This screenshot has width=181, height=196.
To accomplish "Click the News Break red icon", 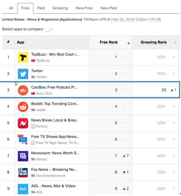I will [x=23, y=123].
